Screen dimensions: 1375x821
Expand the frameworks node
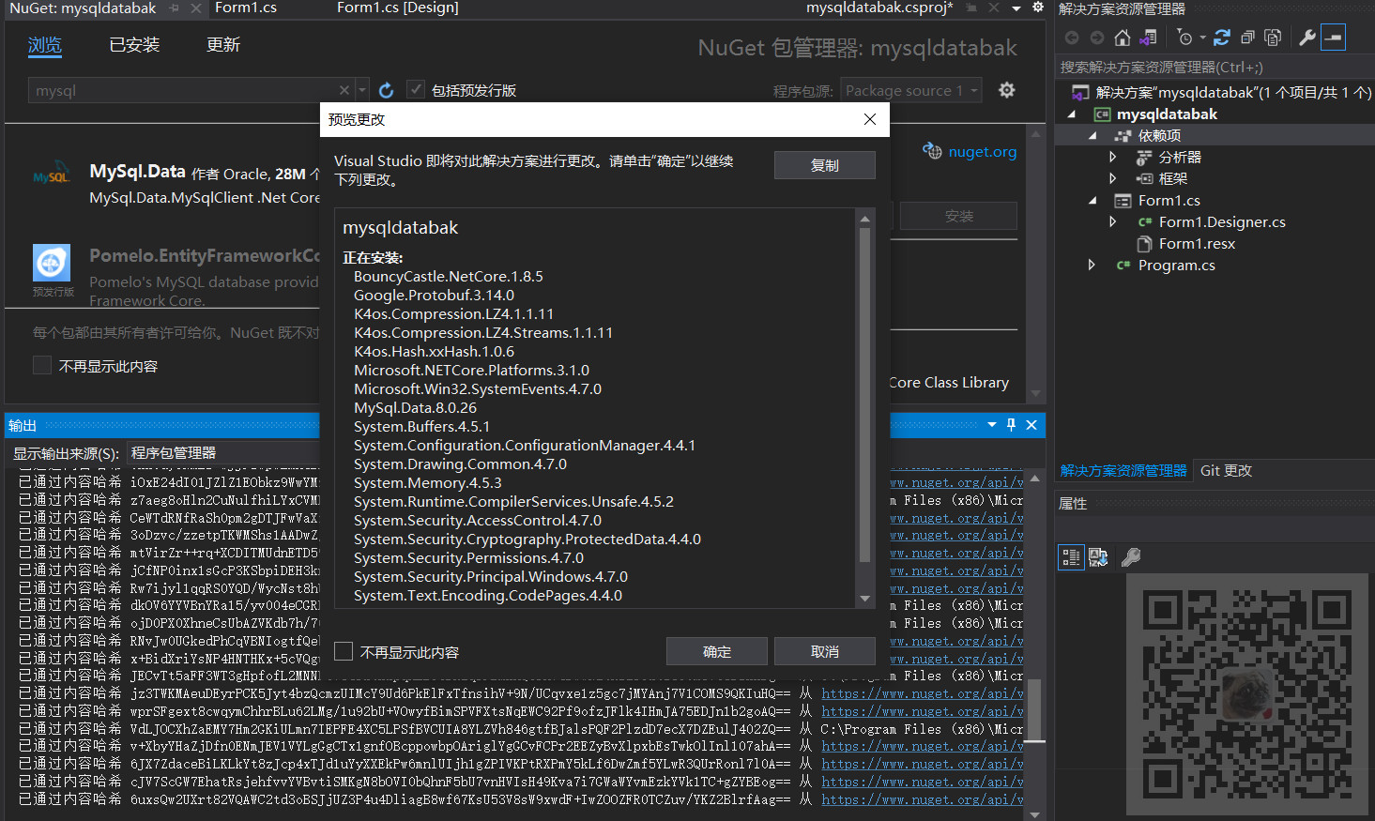coord(1112,178)
